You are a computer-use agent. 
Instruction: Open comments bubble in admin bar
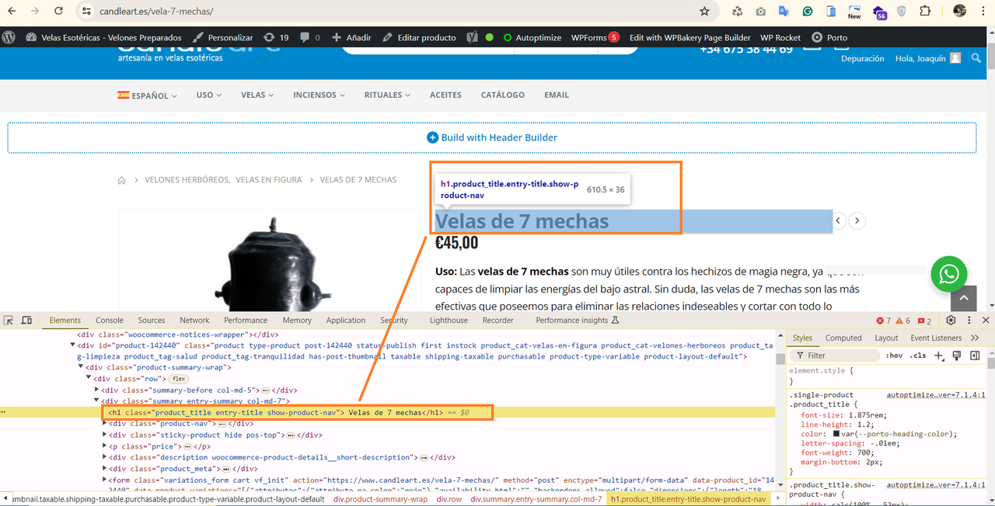tap(310, 37)
